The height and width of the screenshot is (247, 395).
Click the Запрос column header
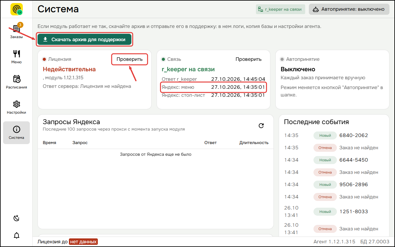coord(80,143)
